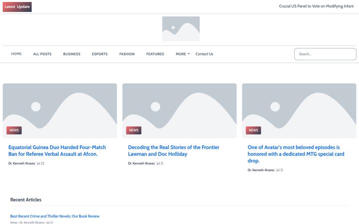Viewport: 359px width, 224px height.
Task: Focus the Search input field
Action: (x=325, y=54)
